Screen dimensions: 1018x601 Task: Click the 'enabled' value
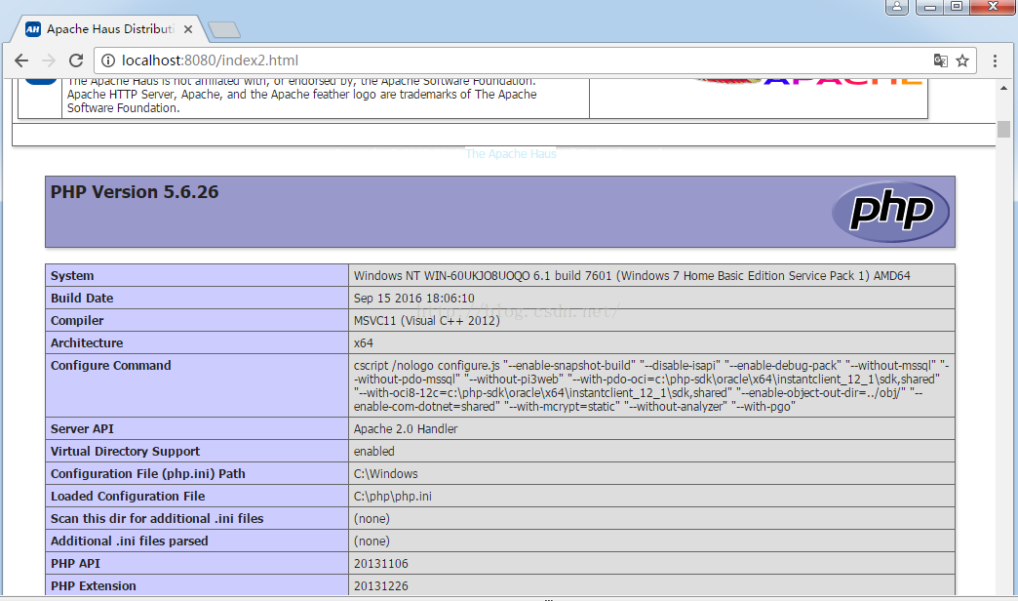374,452
